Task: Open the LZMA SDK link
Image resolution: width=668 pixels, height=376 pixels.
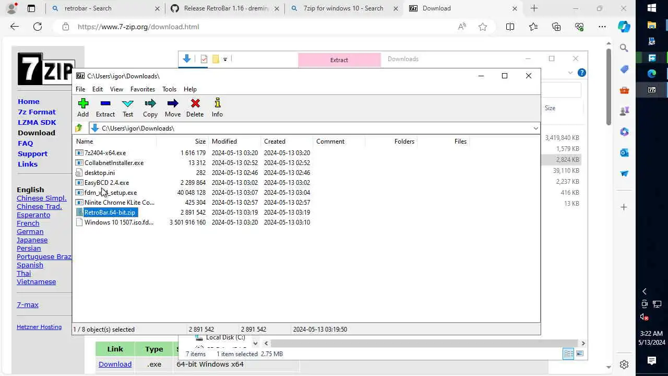Action: (37, 122)
